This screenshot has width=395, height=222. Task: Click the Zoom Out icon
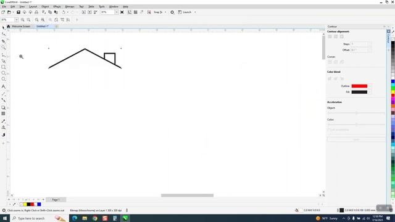click(29, 20)
